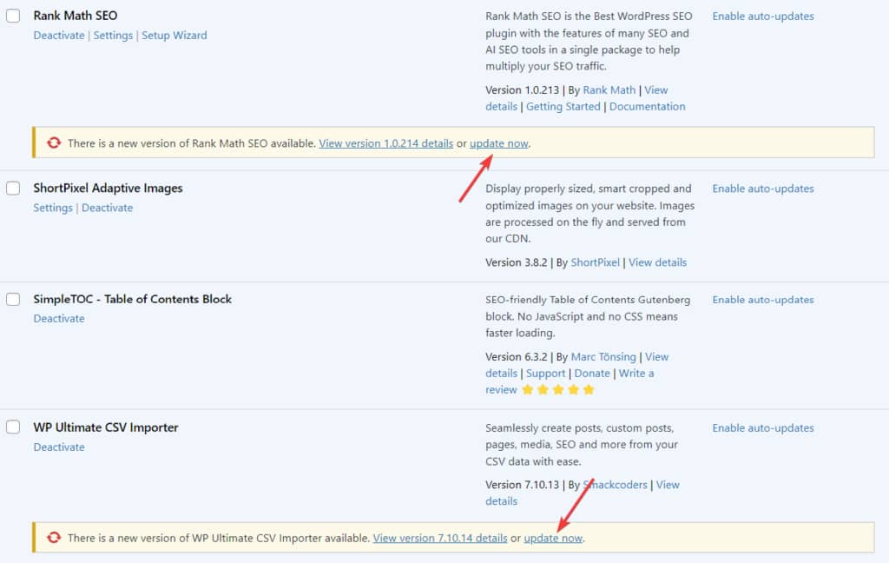The width and height of the screenshot is (889, 563).
Task: Click the Version 6.3.2 text
Action: tap(516, 357)
